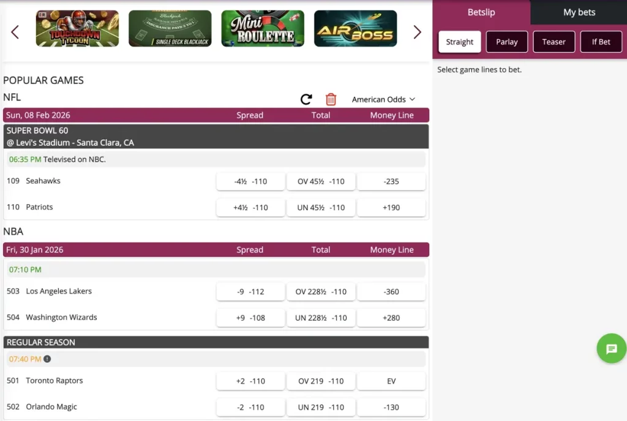Open the Air Boss game thumbnail
The width and height of the screenshot is (627, 421).
(355, 28)
